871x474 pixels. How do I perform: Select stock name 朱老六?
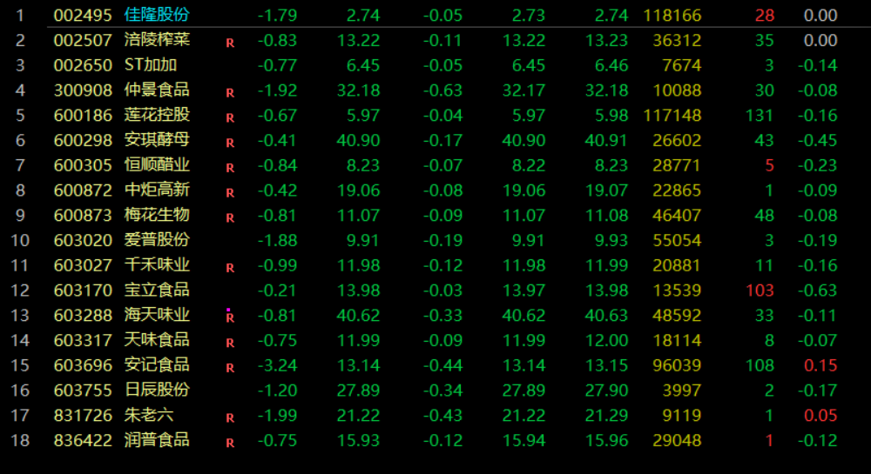(x=148, y=415)
